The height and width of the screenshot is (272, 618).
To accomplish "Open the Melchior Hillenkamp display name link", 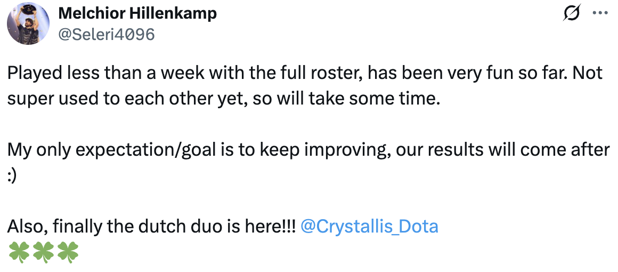I will point(137,14).
